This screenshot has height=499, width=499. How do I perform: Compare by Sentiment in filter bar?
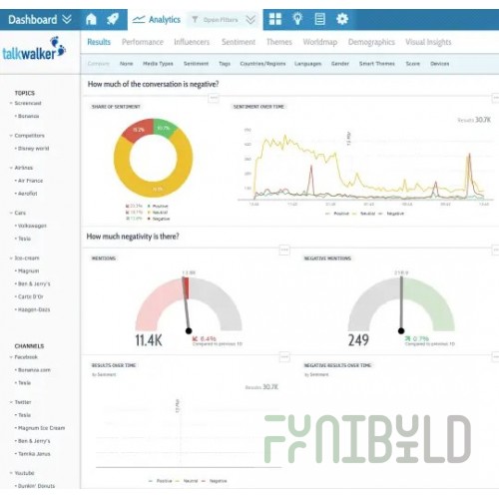pos(196,64)
